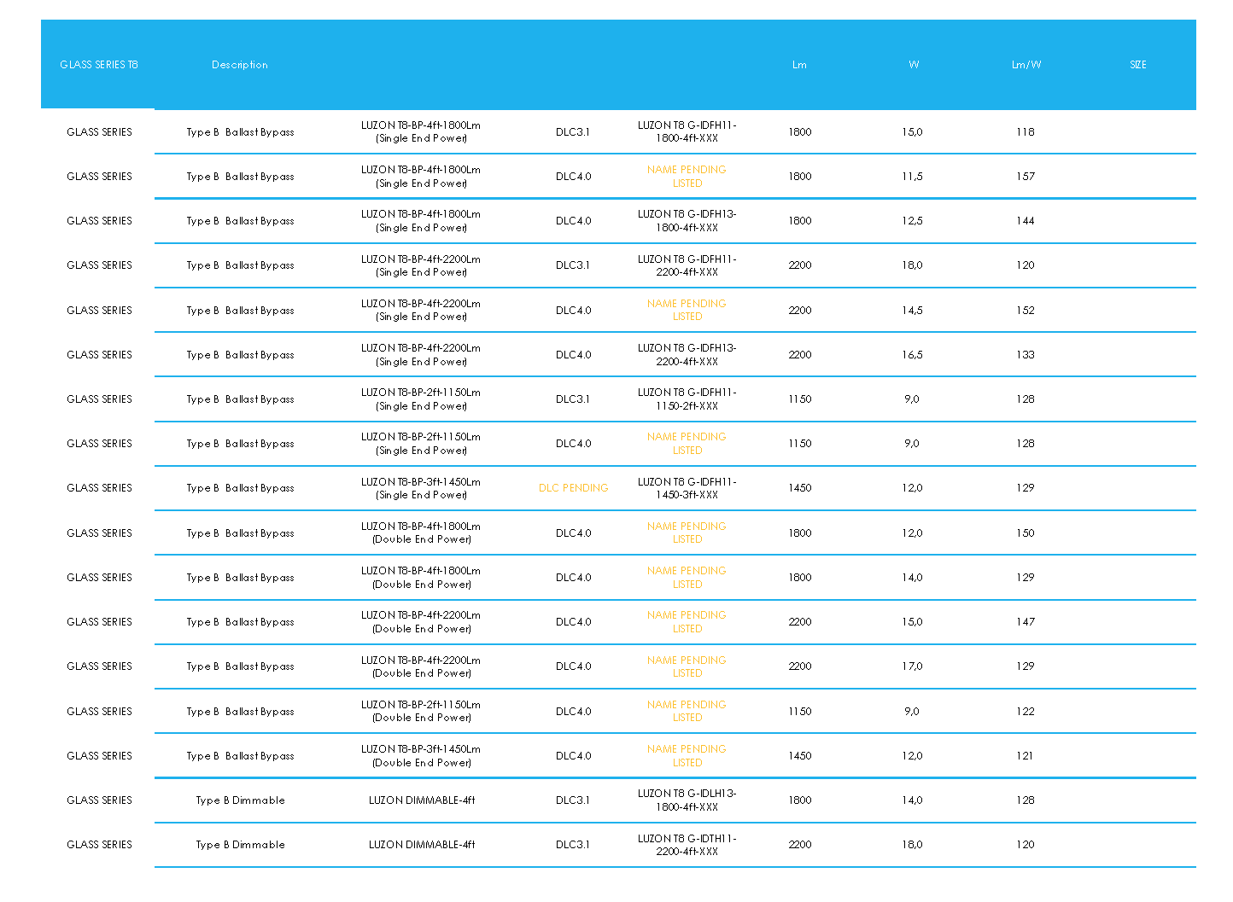Click the efficacy value 157
The width and height of the screenshot is (1233, 902).
pos(1026,177)
